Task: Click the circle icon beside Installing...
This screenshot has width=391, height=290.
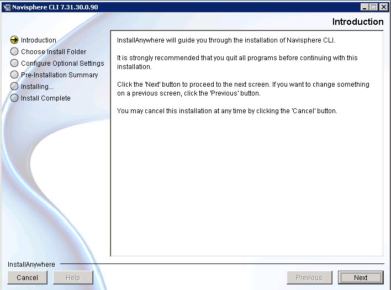Action: click(14, 87)
